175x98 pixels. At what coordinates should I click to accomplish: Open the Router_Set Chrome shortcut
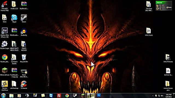pyautogui.click(x=5, y=58)
